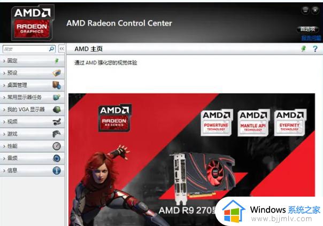Screen dimensions: 323x226
Task: Click the AMD Radeon R9 Series badge
Action: coord(114,118)
